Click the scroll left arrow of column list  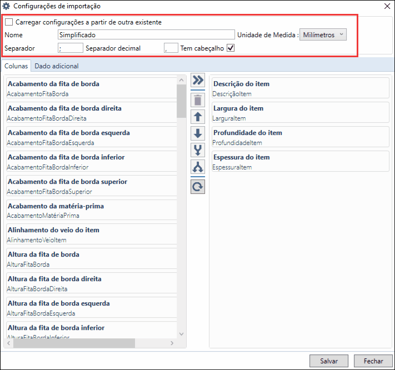pos(9,343)
